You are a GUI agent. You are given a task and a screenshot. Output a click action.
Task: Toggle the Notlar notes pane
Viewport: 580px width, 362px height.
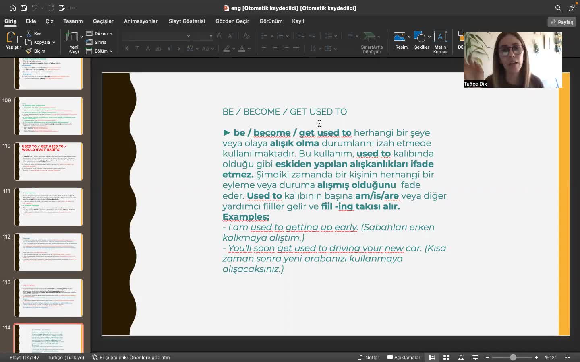(369, 357)
